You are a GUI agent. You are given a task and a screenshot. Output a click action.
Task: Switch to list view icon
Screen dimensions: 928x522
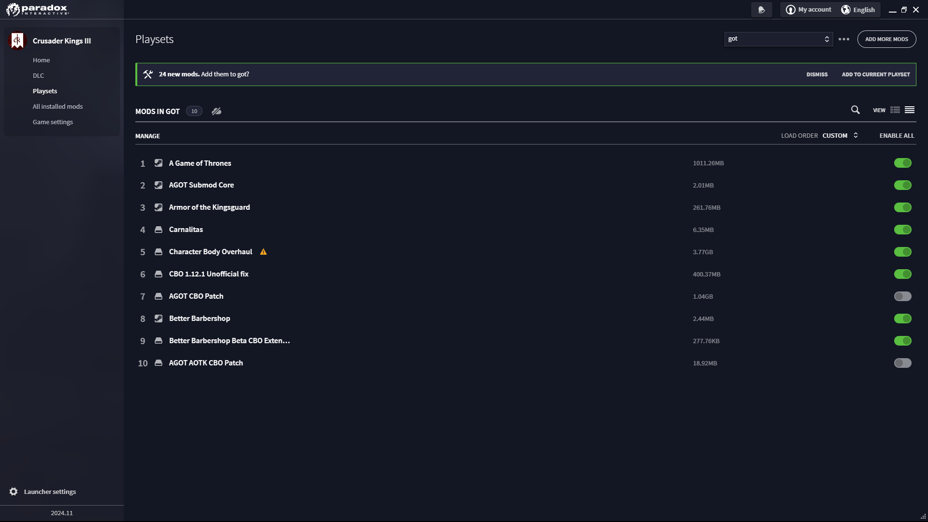click(910, 110)
